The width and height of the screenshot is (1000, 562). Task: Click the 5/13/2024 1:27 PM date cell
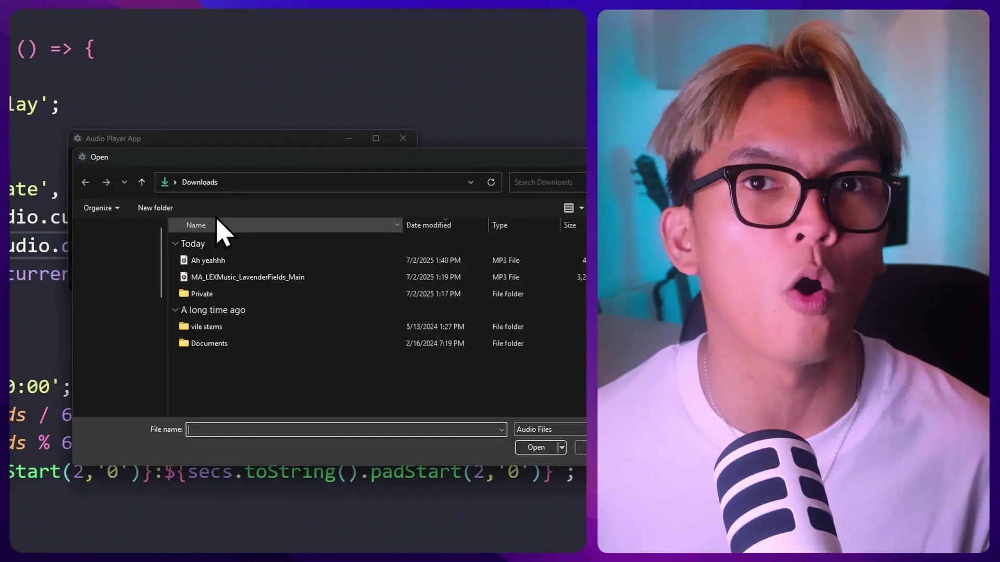435,327
